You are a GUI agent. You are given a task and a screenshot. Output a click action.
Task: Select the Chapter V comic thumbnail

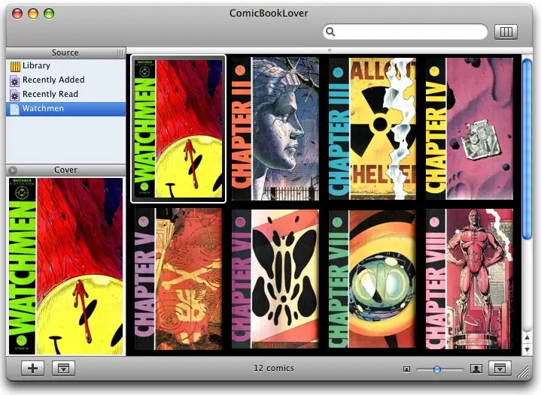(x=178, y=279)
